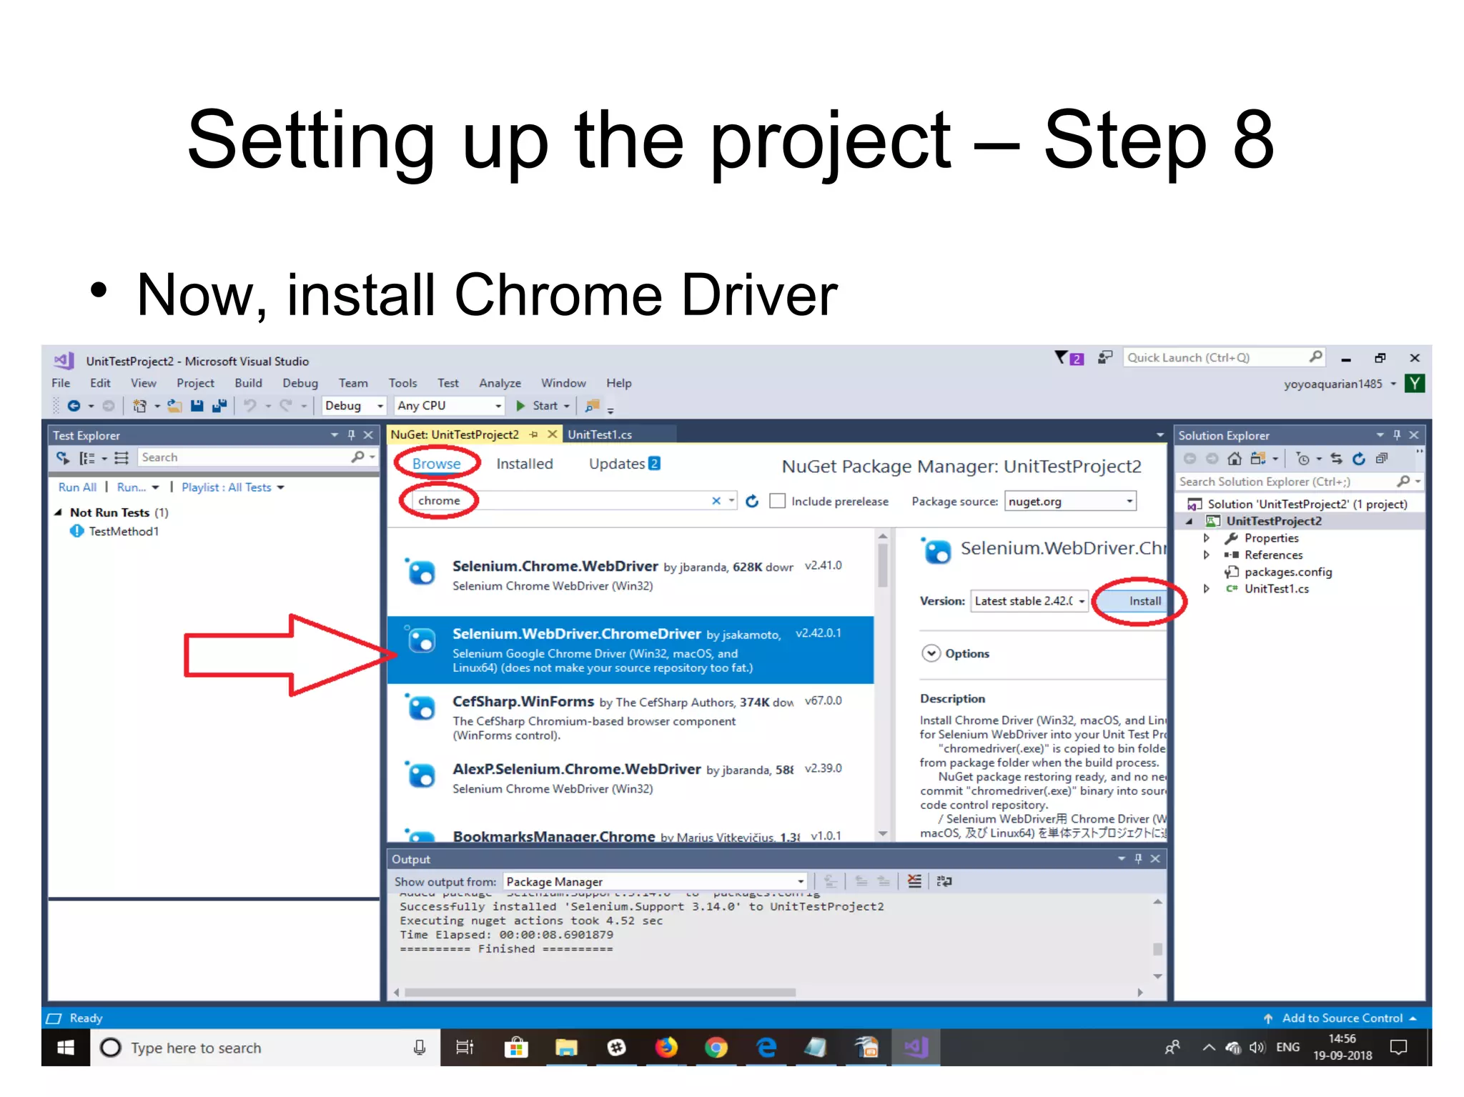This screenshot has width=1464, height=1097.
Task: Click the feedback icon beside Quick Launch
Action: point(1105,357)
